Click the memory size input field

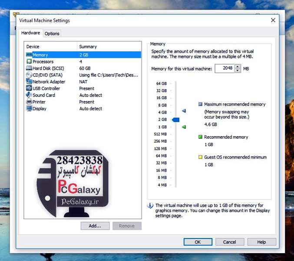224,69
